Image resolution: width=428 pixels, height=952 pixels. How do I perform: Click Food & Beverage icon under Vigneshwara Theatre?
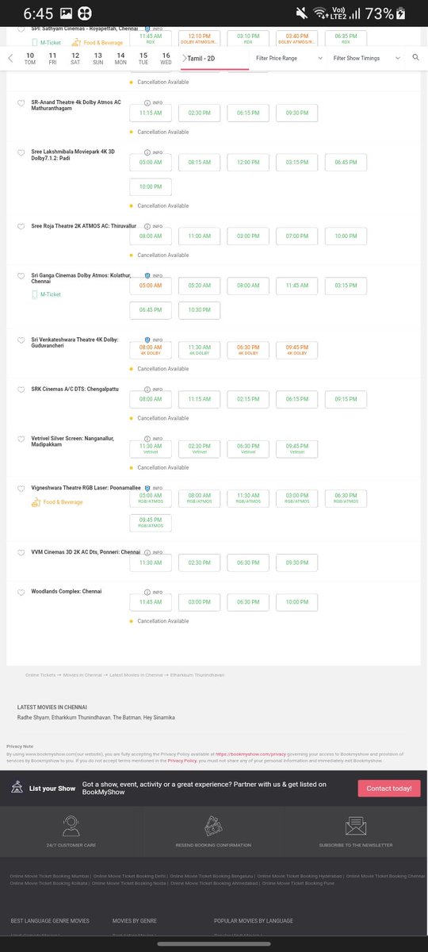pos(36,502)
